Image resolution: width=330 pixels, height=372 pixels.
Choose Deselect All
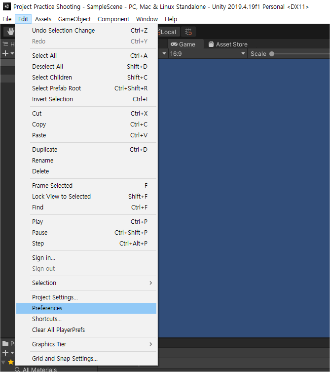pos(86,66)
